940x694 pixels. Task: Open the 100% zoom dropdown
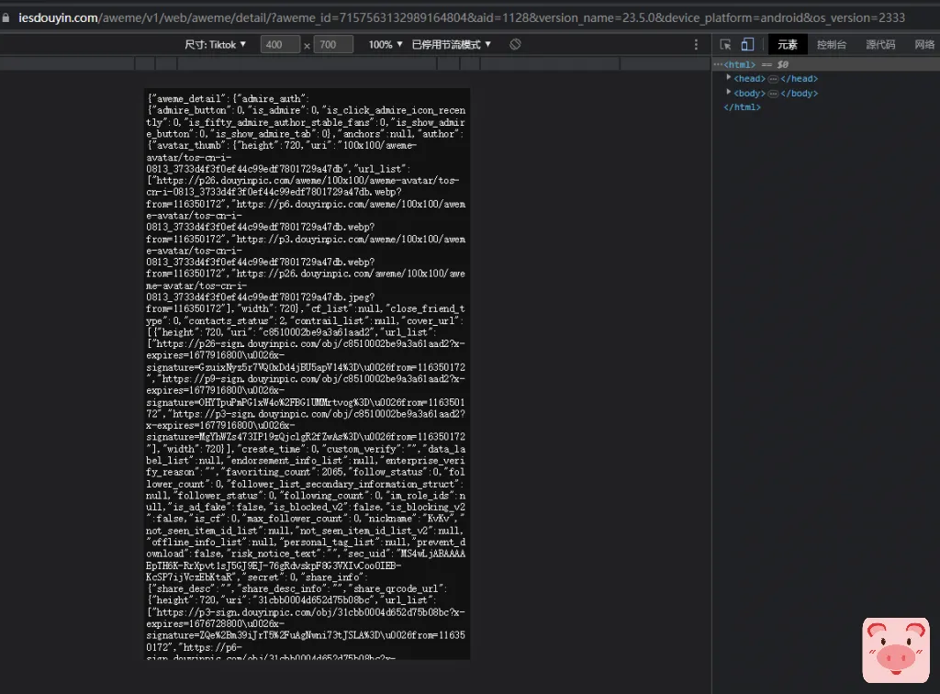pos(386,44)
